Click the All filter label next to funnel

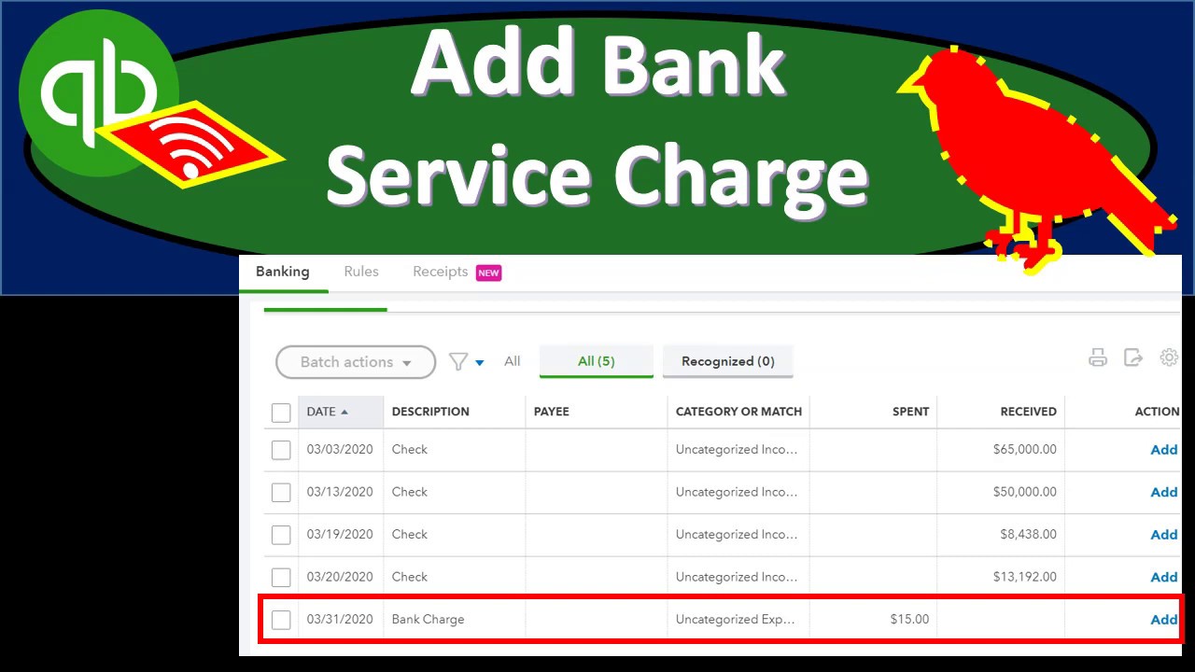click(x=513, y=361)
